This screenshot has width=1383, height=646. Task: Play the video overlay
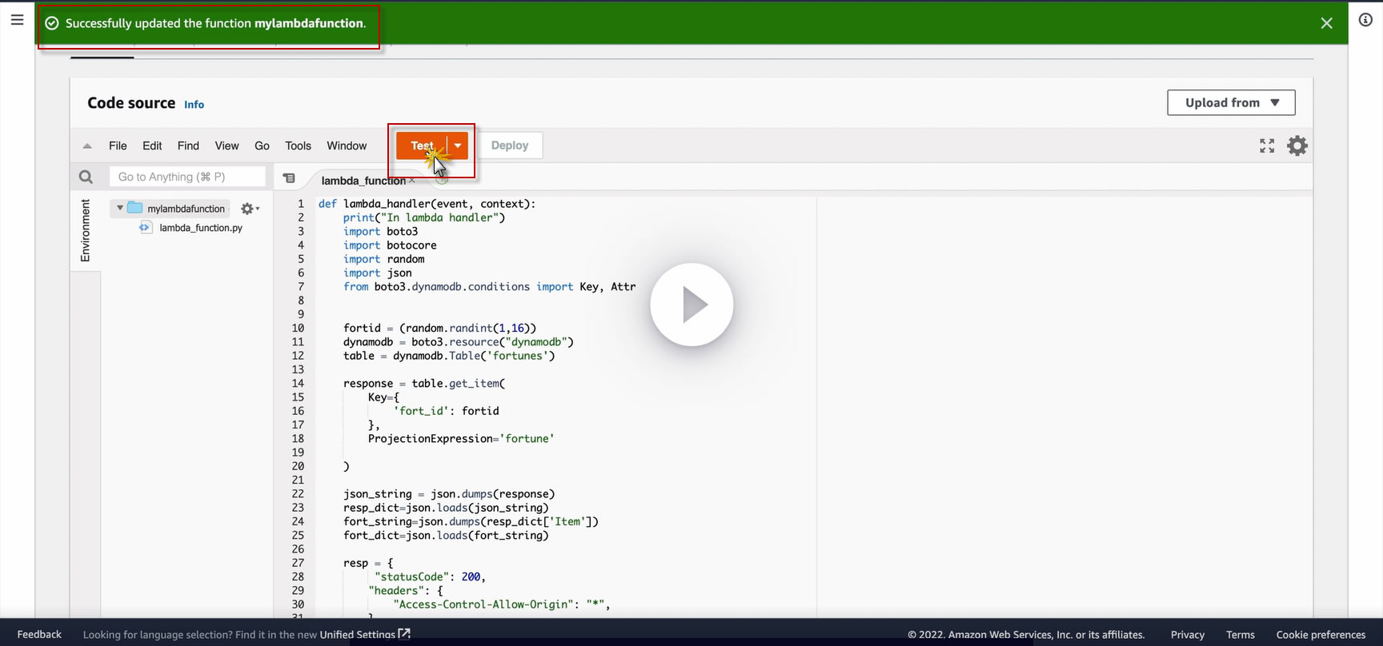pos(691,305)
